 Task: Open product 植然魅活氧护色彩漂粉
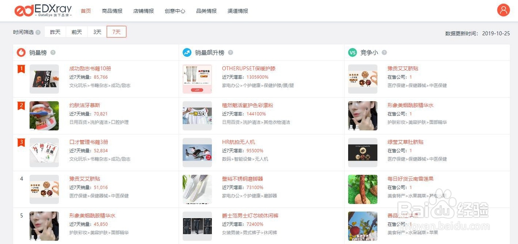pyautogui.click(x=248, y=105)
